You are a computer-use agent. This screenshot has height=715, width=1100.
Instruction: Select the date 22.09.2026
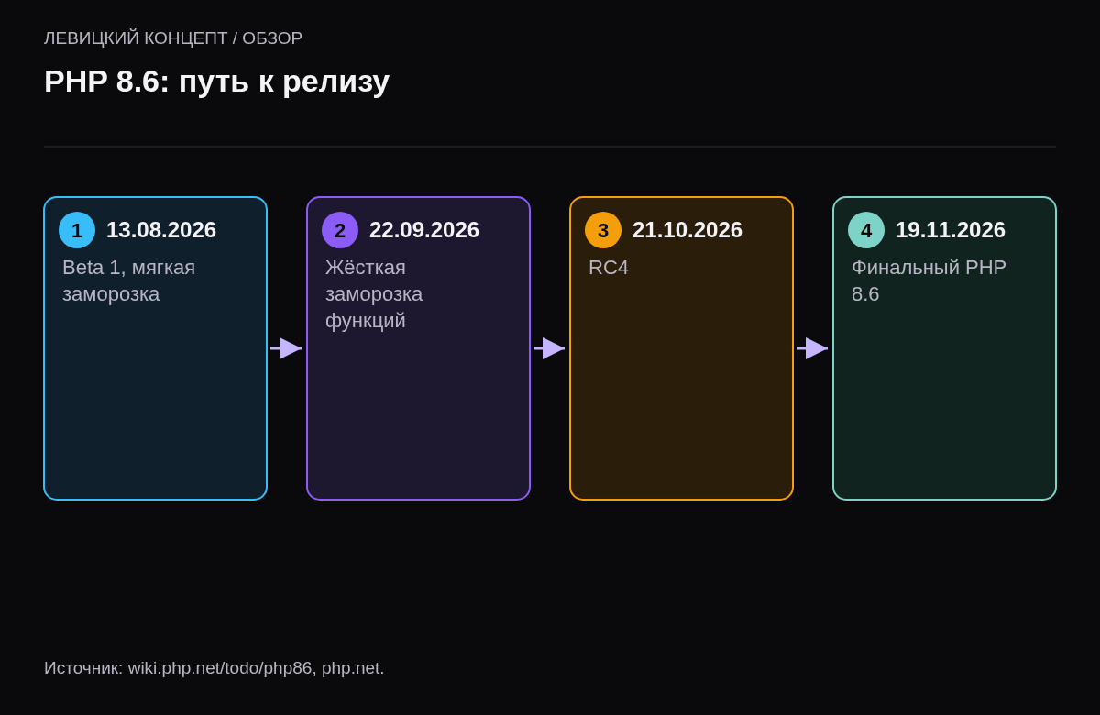pos(424,230)
